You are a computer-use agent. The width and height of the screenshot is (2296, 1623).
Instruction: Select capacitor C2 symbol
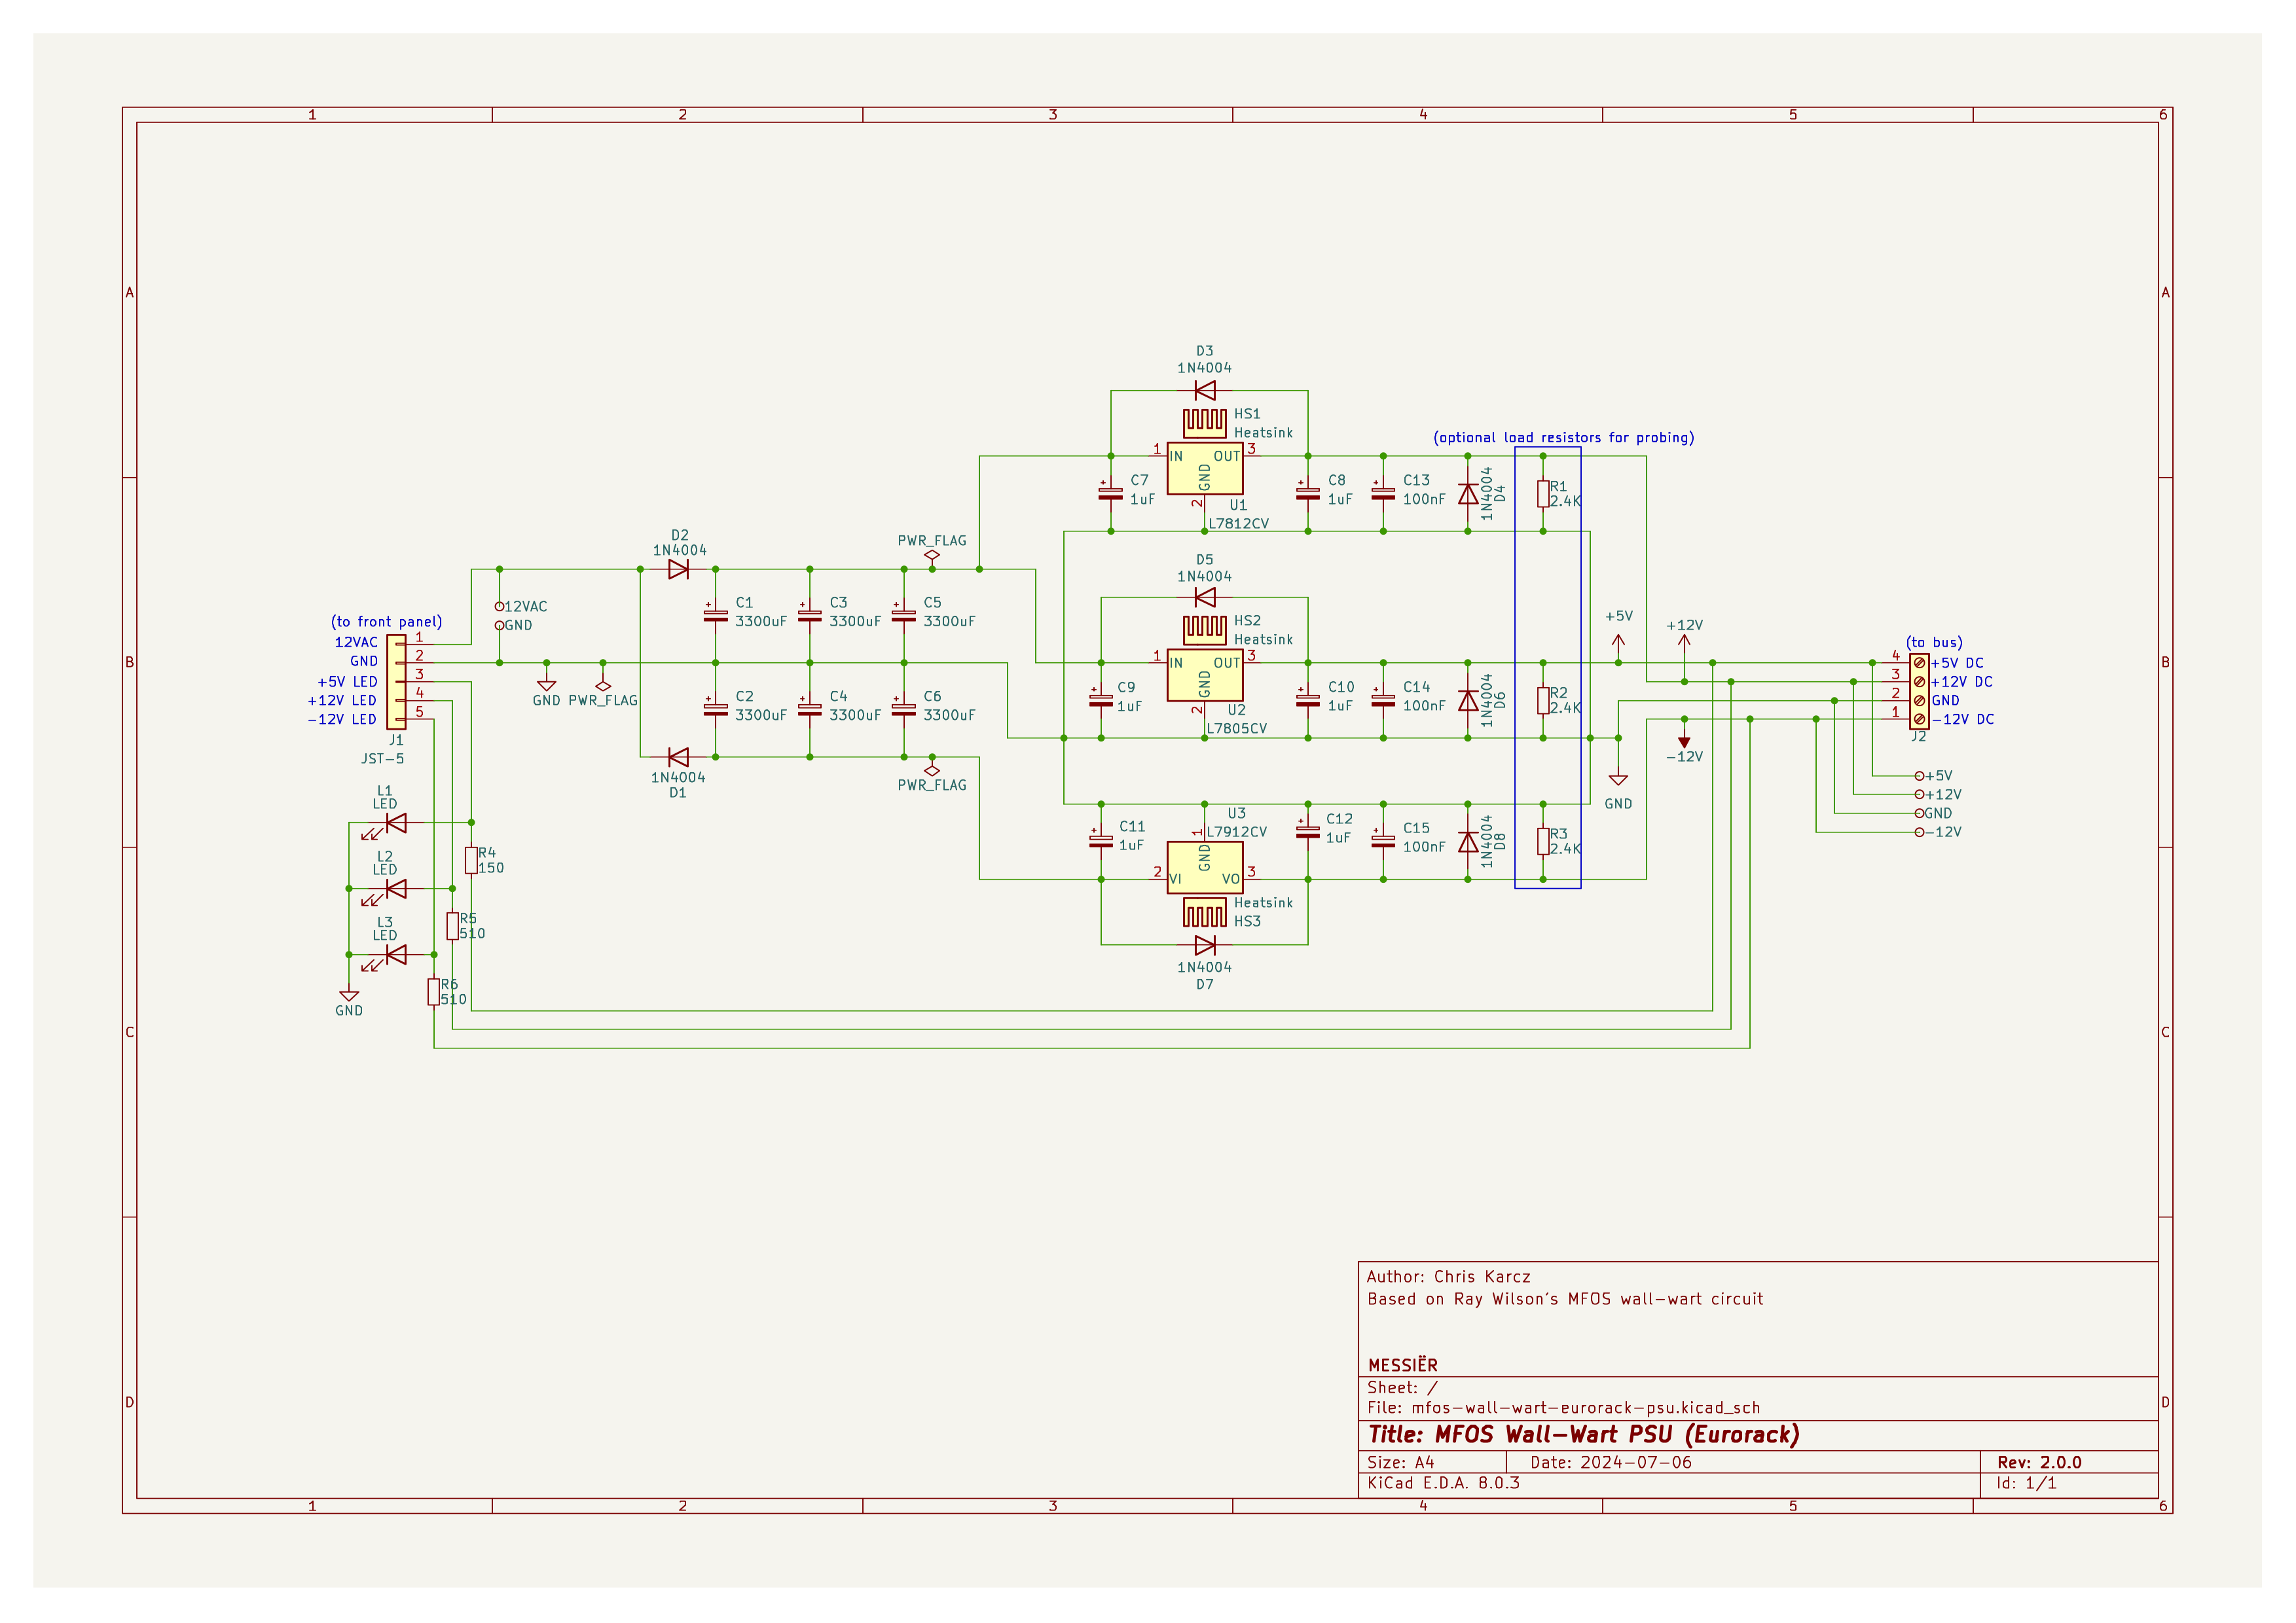715,709
